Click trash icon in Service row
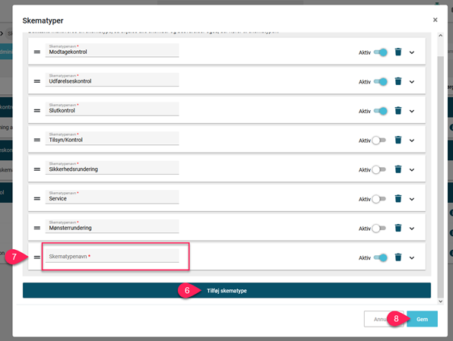Screen dimensions: 453x341 [x=398, y=199]
